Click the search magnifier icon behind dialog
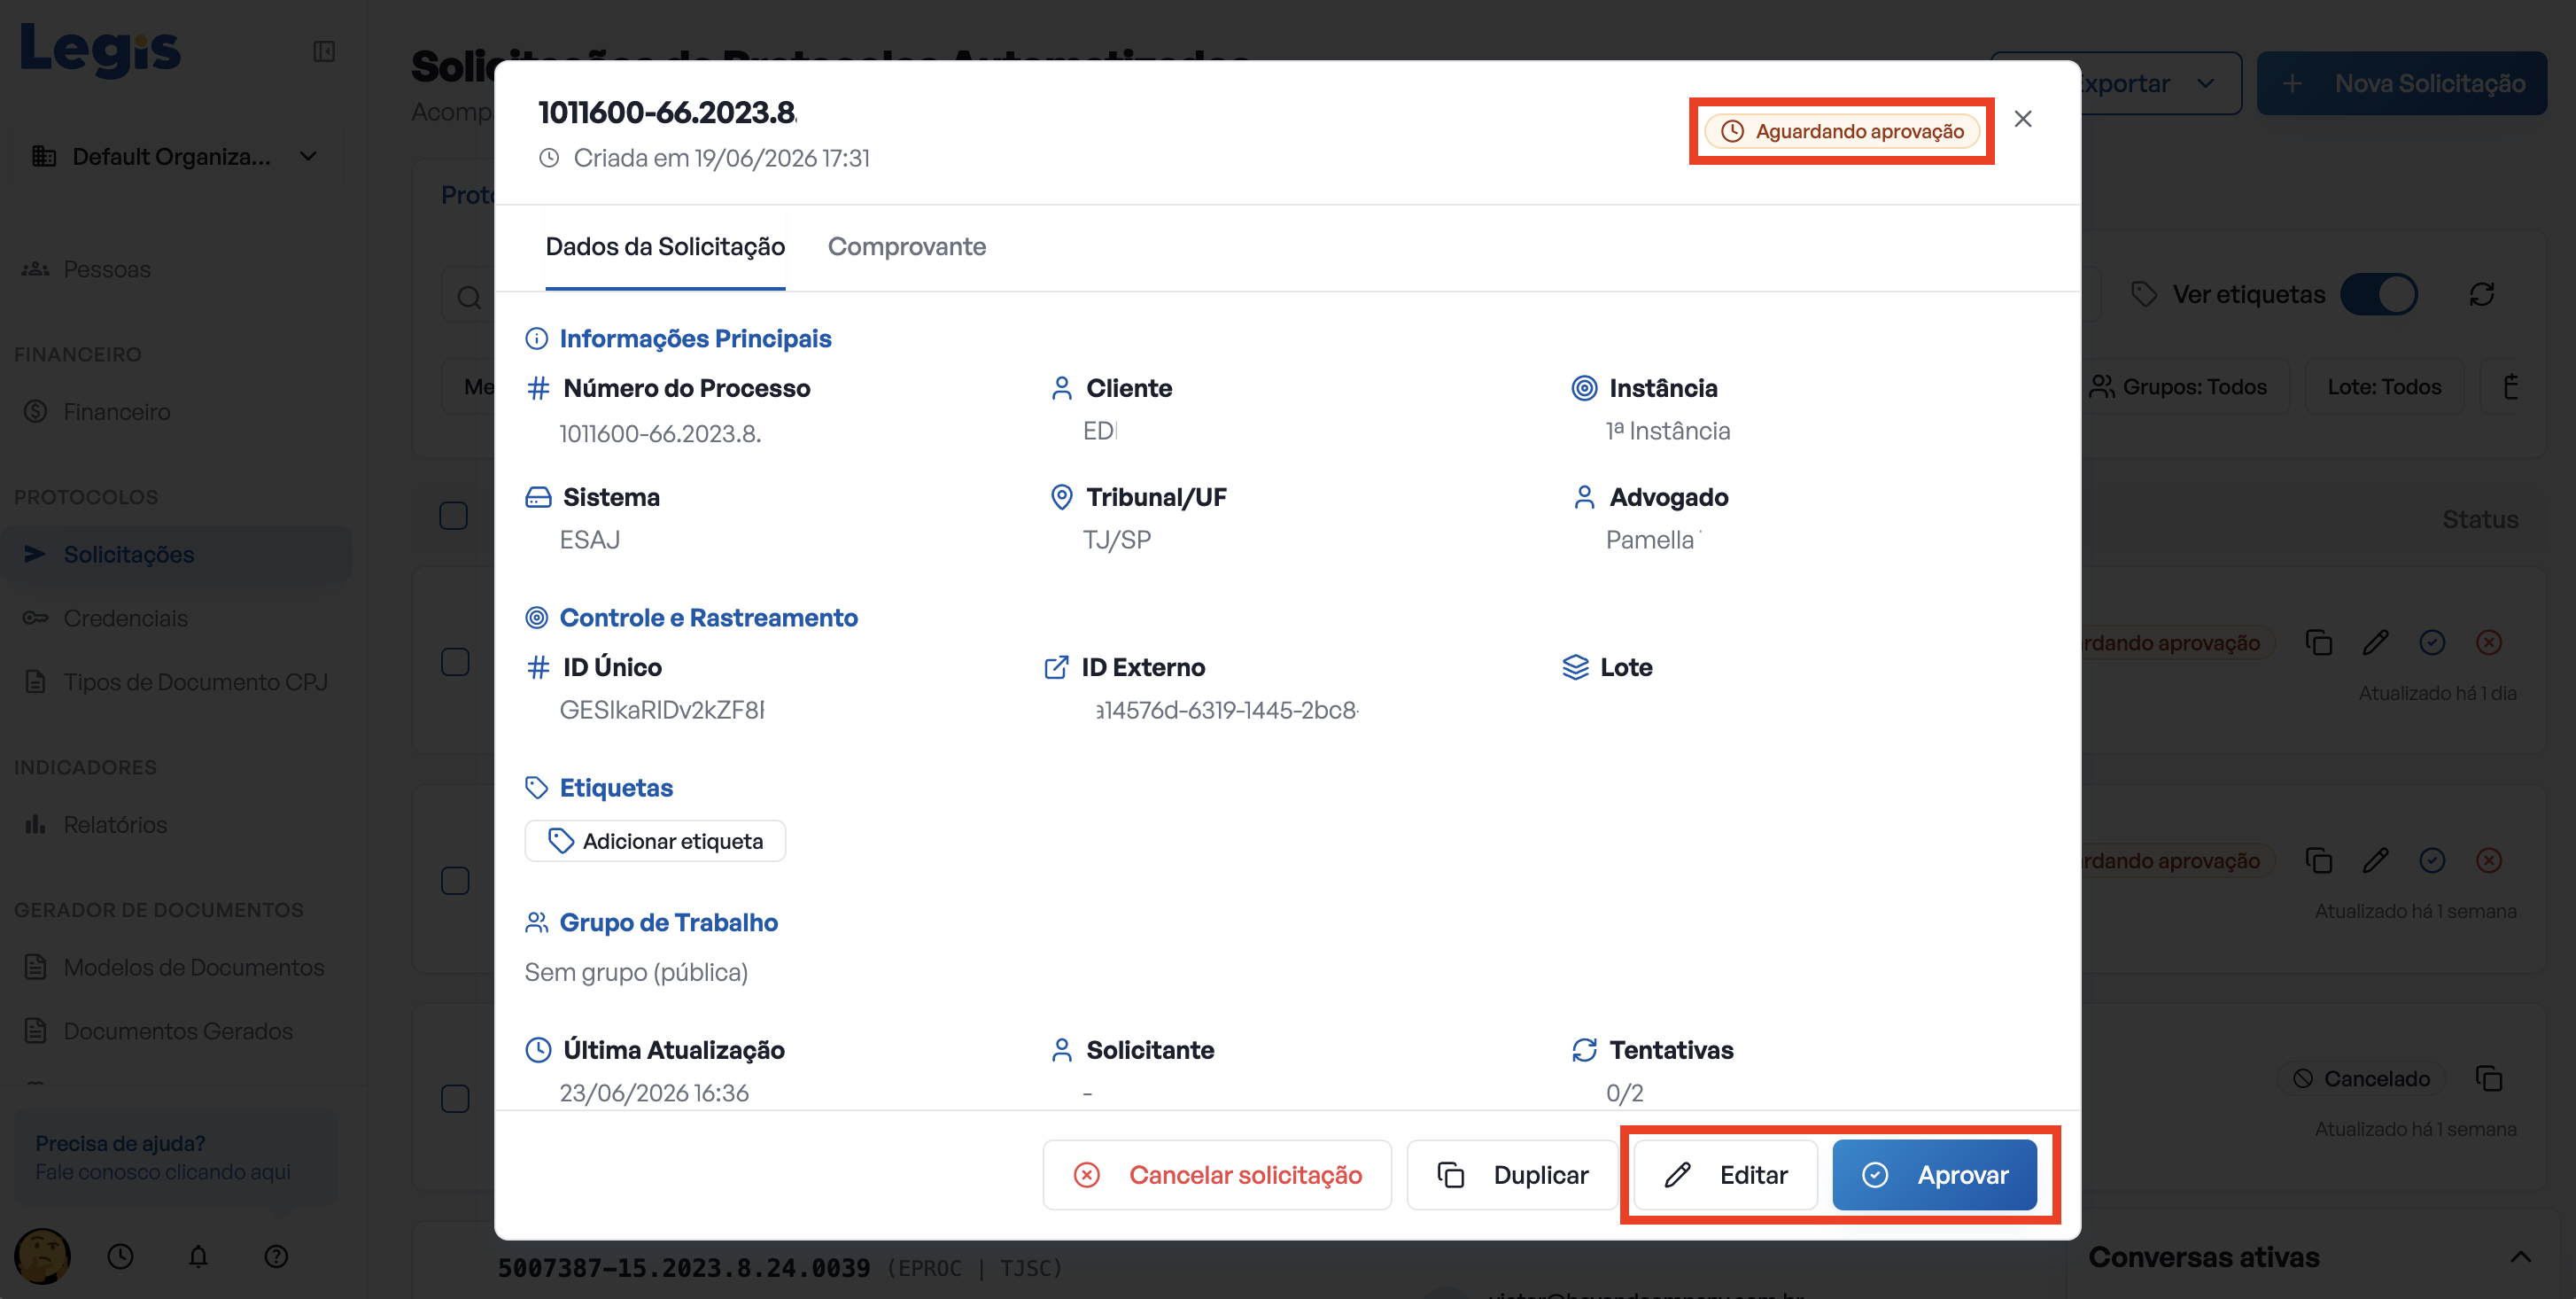 [x=468, y=297]
